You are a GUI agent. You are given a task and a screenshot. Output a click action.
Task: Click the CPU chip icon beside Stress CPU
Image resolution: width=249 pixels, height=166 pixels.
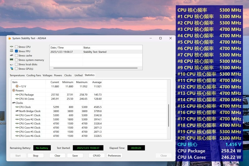point(12,47)
